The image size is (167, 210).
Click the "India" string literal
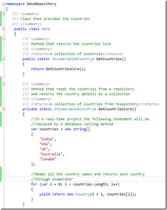tap(47, 139)
